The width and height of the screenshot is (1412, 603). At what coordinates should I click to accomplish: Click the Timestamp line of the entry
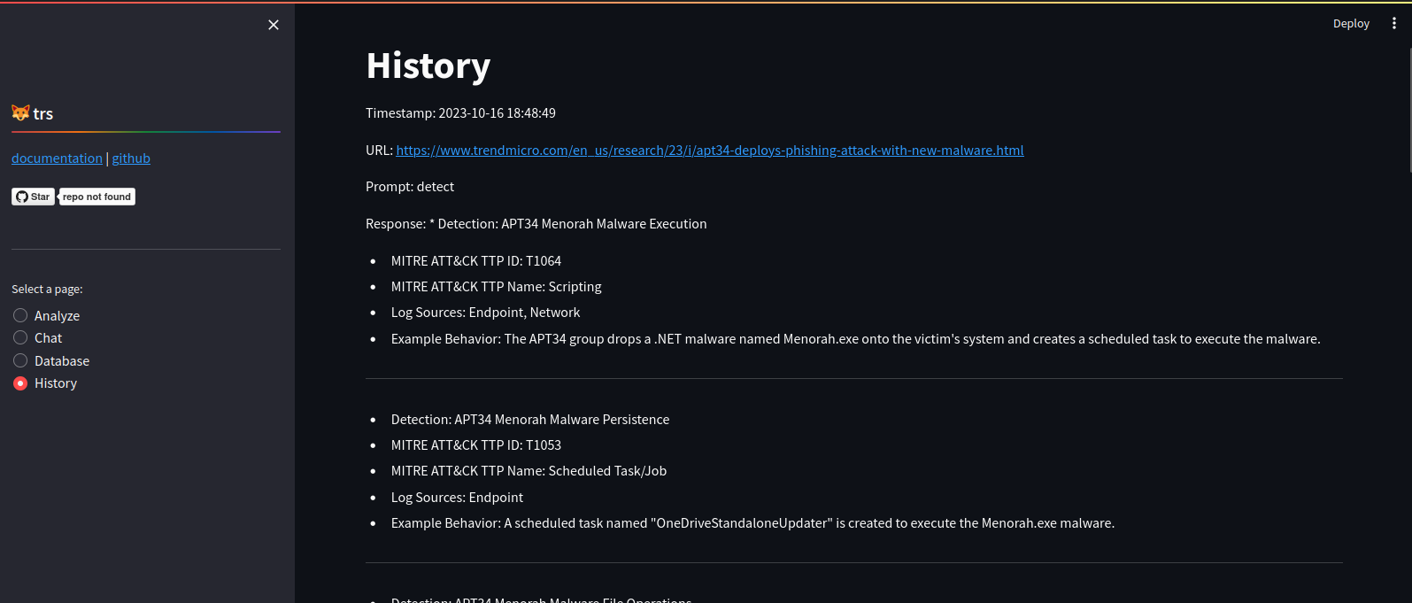tap(460, 113)
